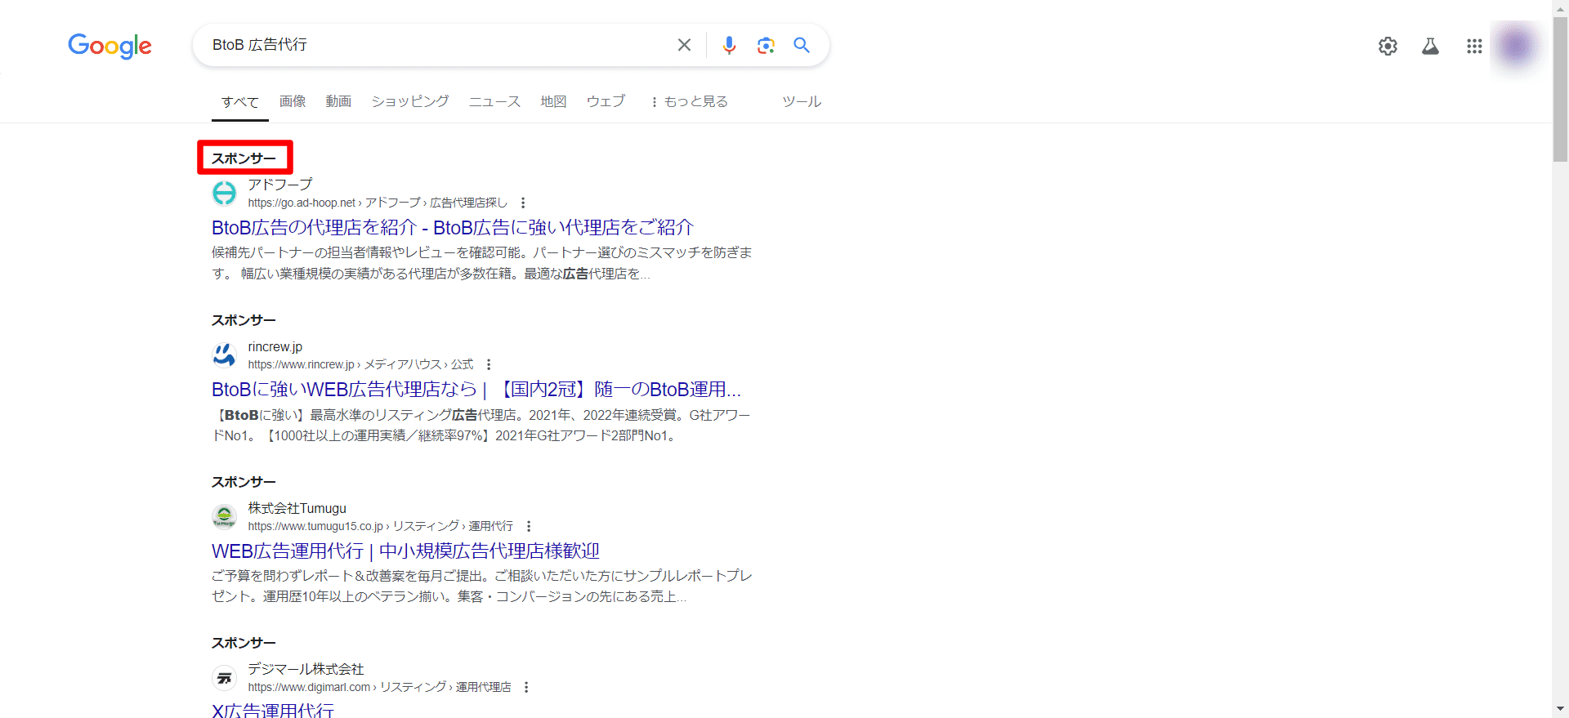Click the 株式会社Tumugu site name
The width and height of the screenshot is (1569, 718).
297,508
